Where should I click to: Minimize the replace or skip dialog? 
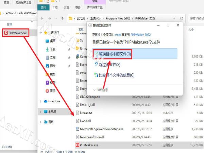158,25
